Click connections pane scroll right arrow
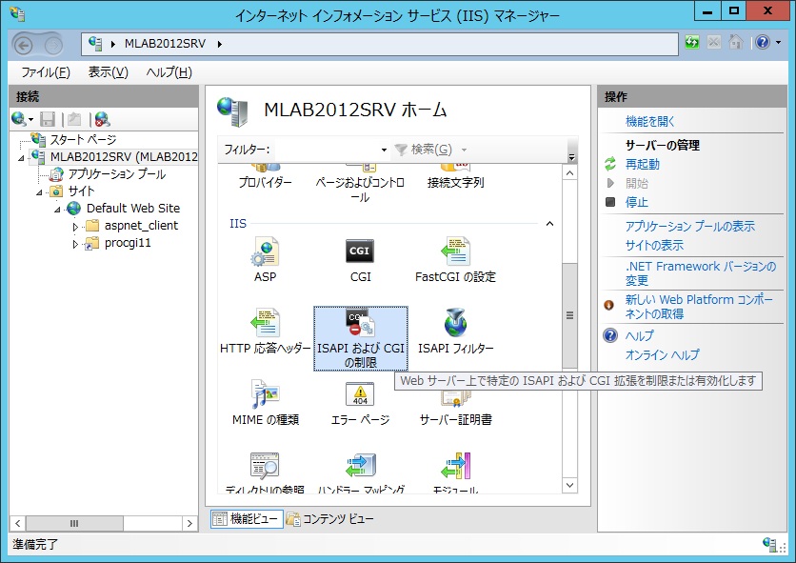This screenshot has height=563, width=796. click(189, 523)
